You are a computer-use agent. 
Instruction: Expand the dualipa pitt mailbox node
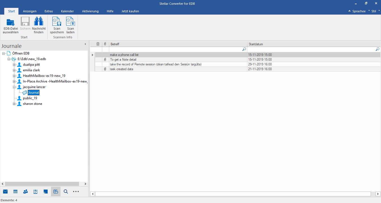point(14,65)
